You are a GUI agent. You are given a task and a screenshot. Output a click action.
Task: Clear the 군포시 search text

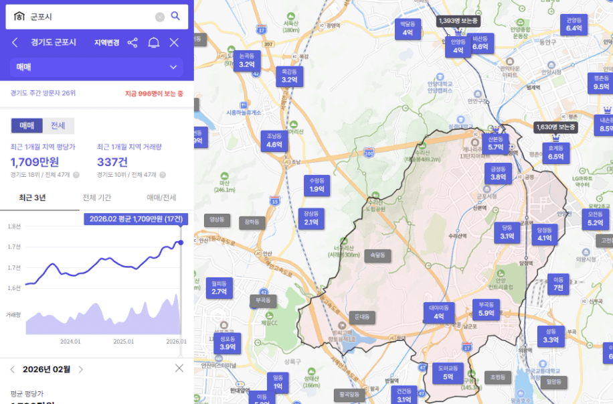pos(159,17)
